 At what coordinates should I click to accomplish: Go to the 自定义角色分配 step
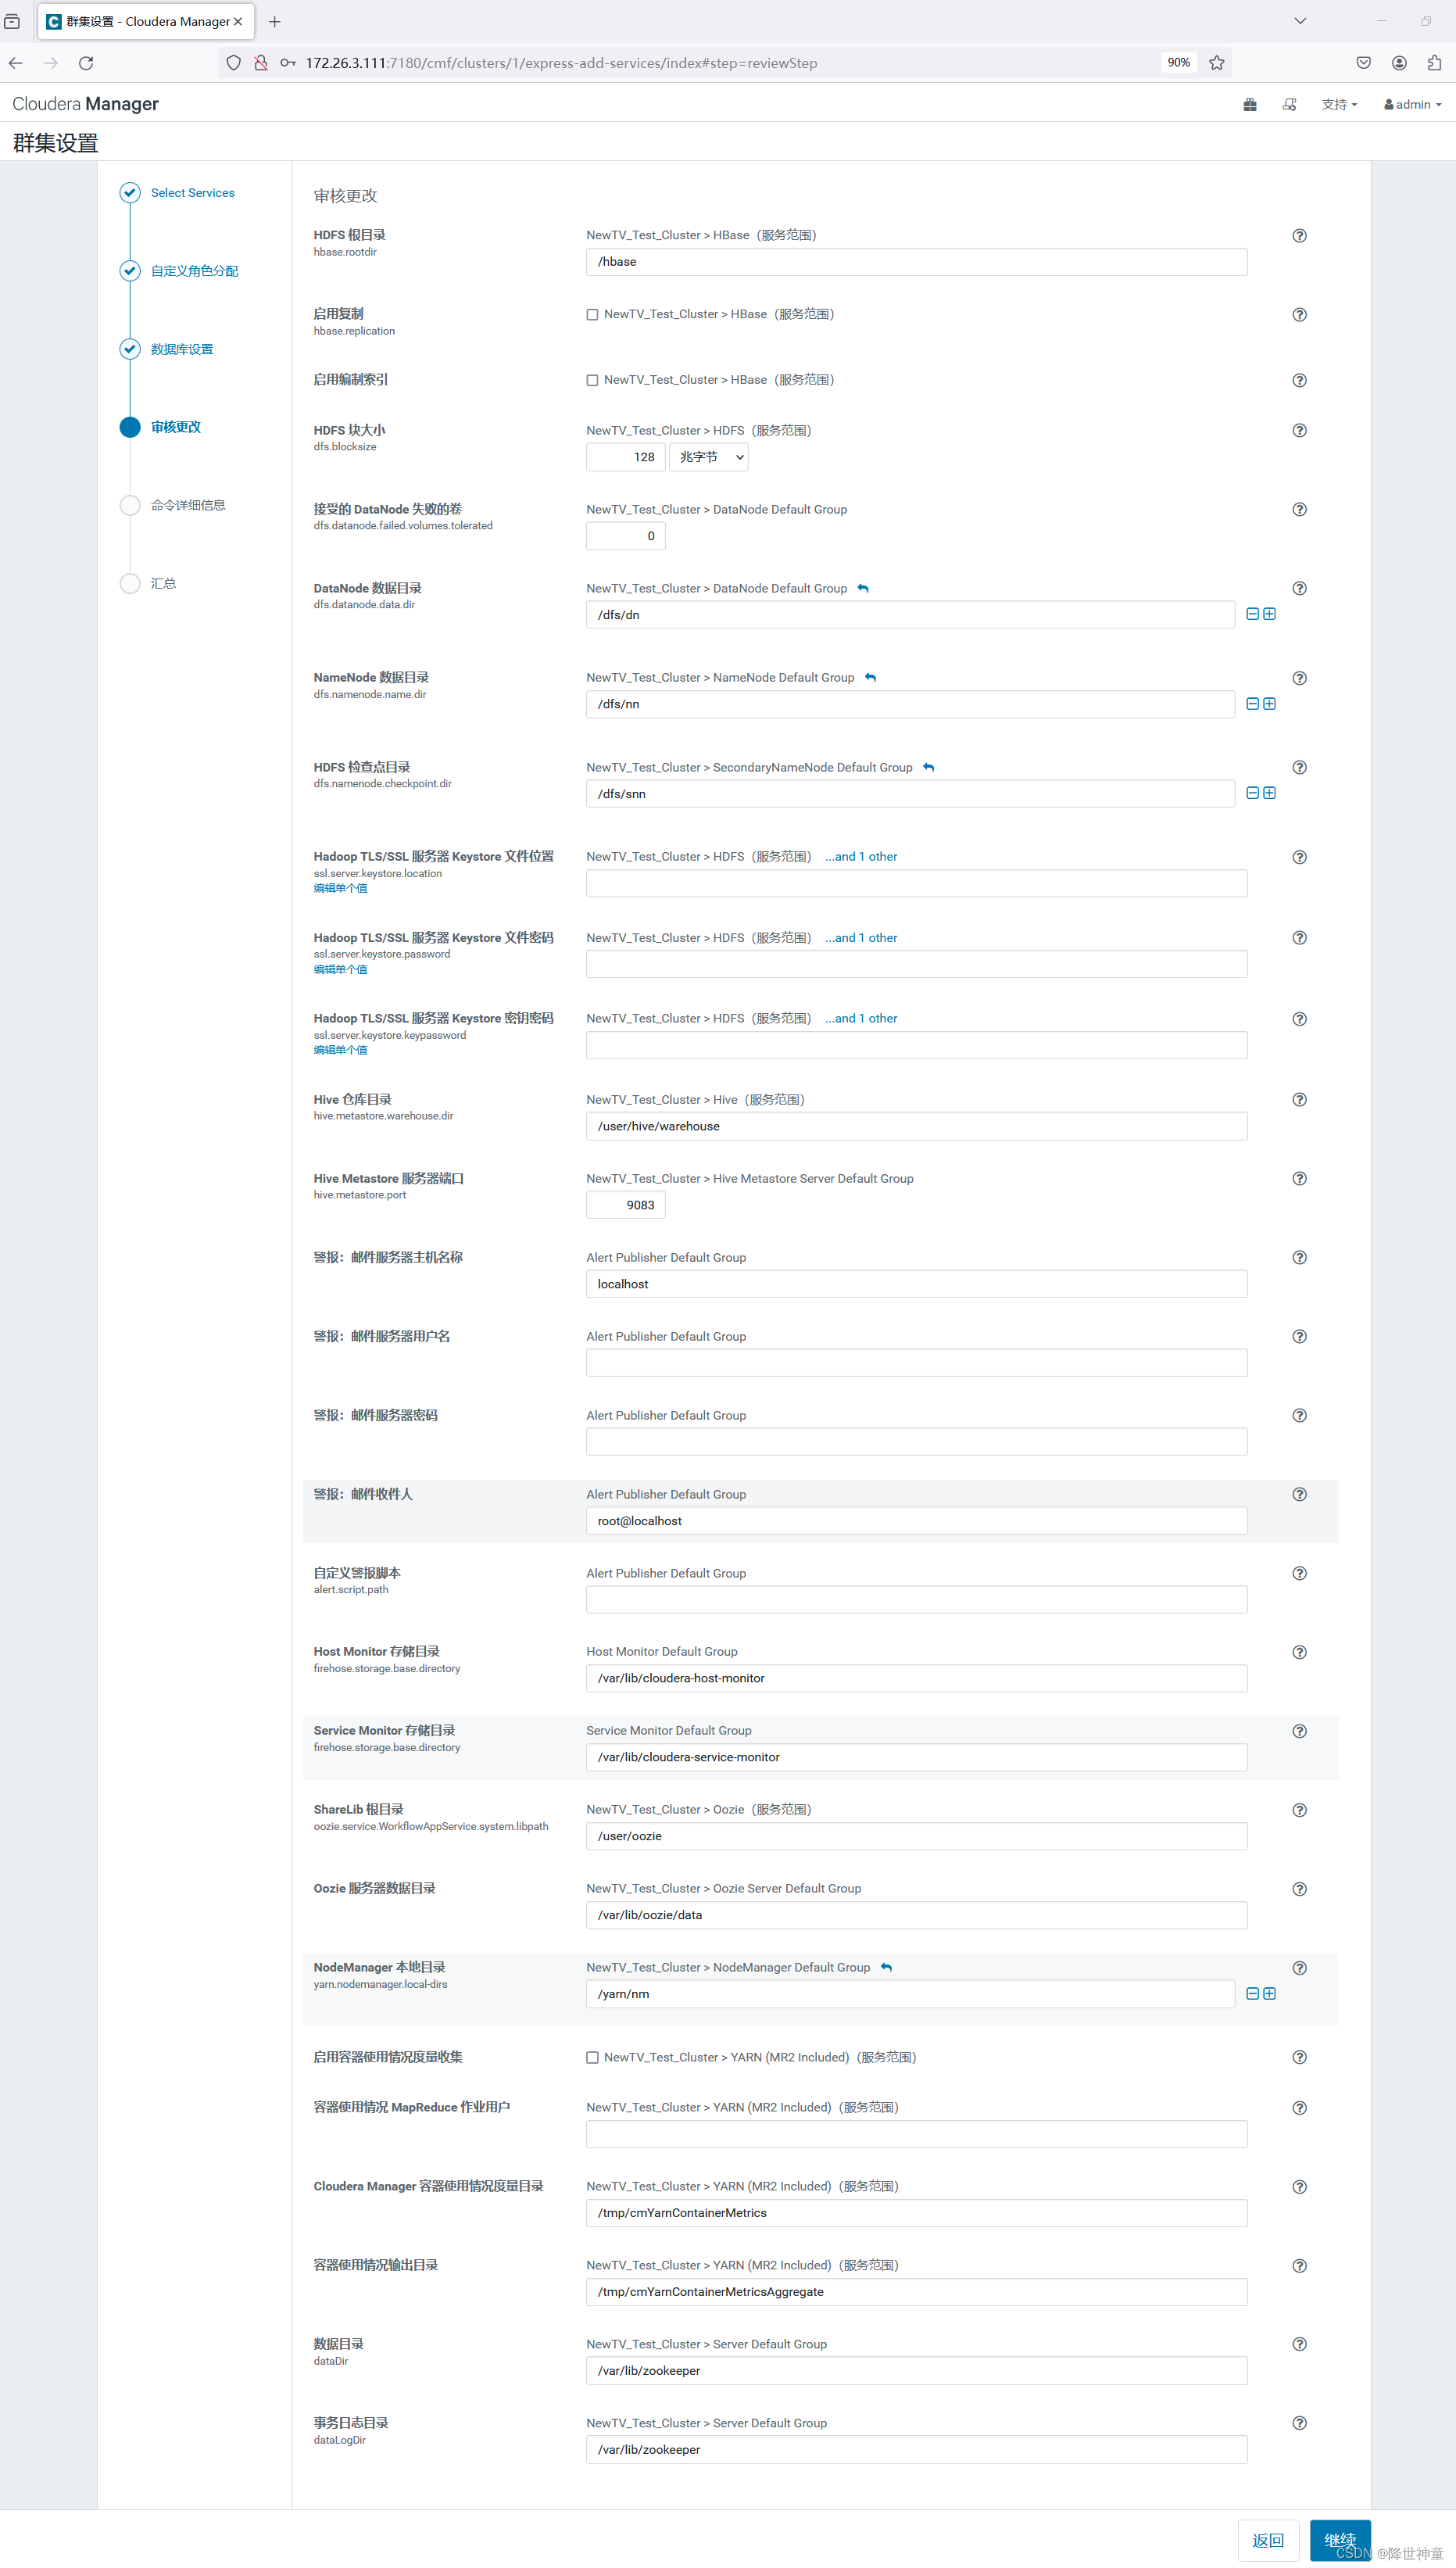pyautogui.click(x=194, y=271)
